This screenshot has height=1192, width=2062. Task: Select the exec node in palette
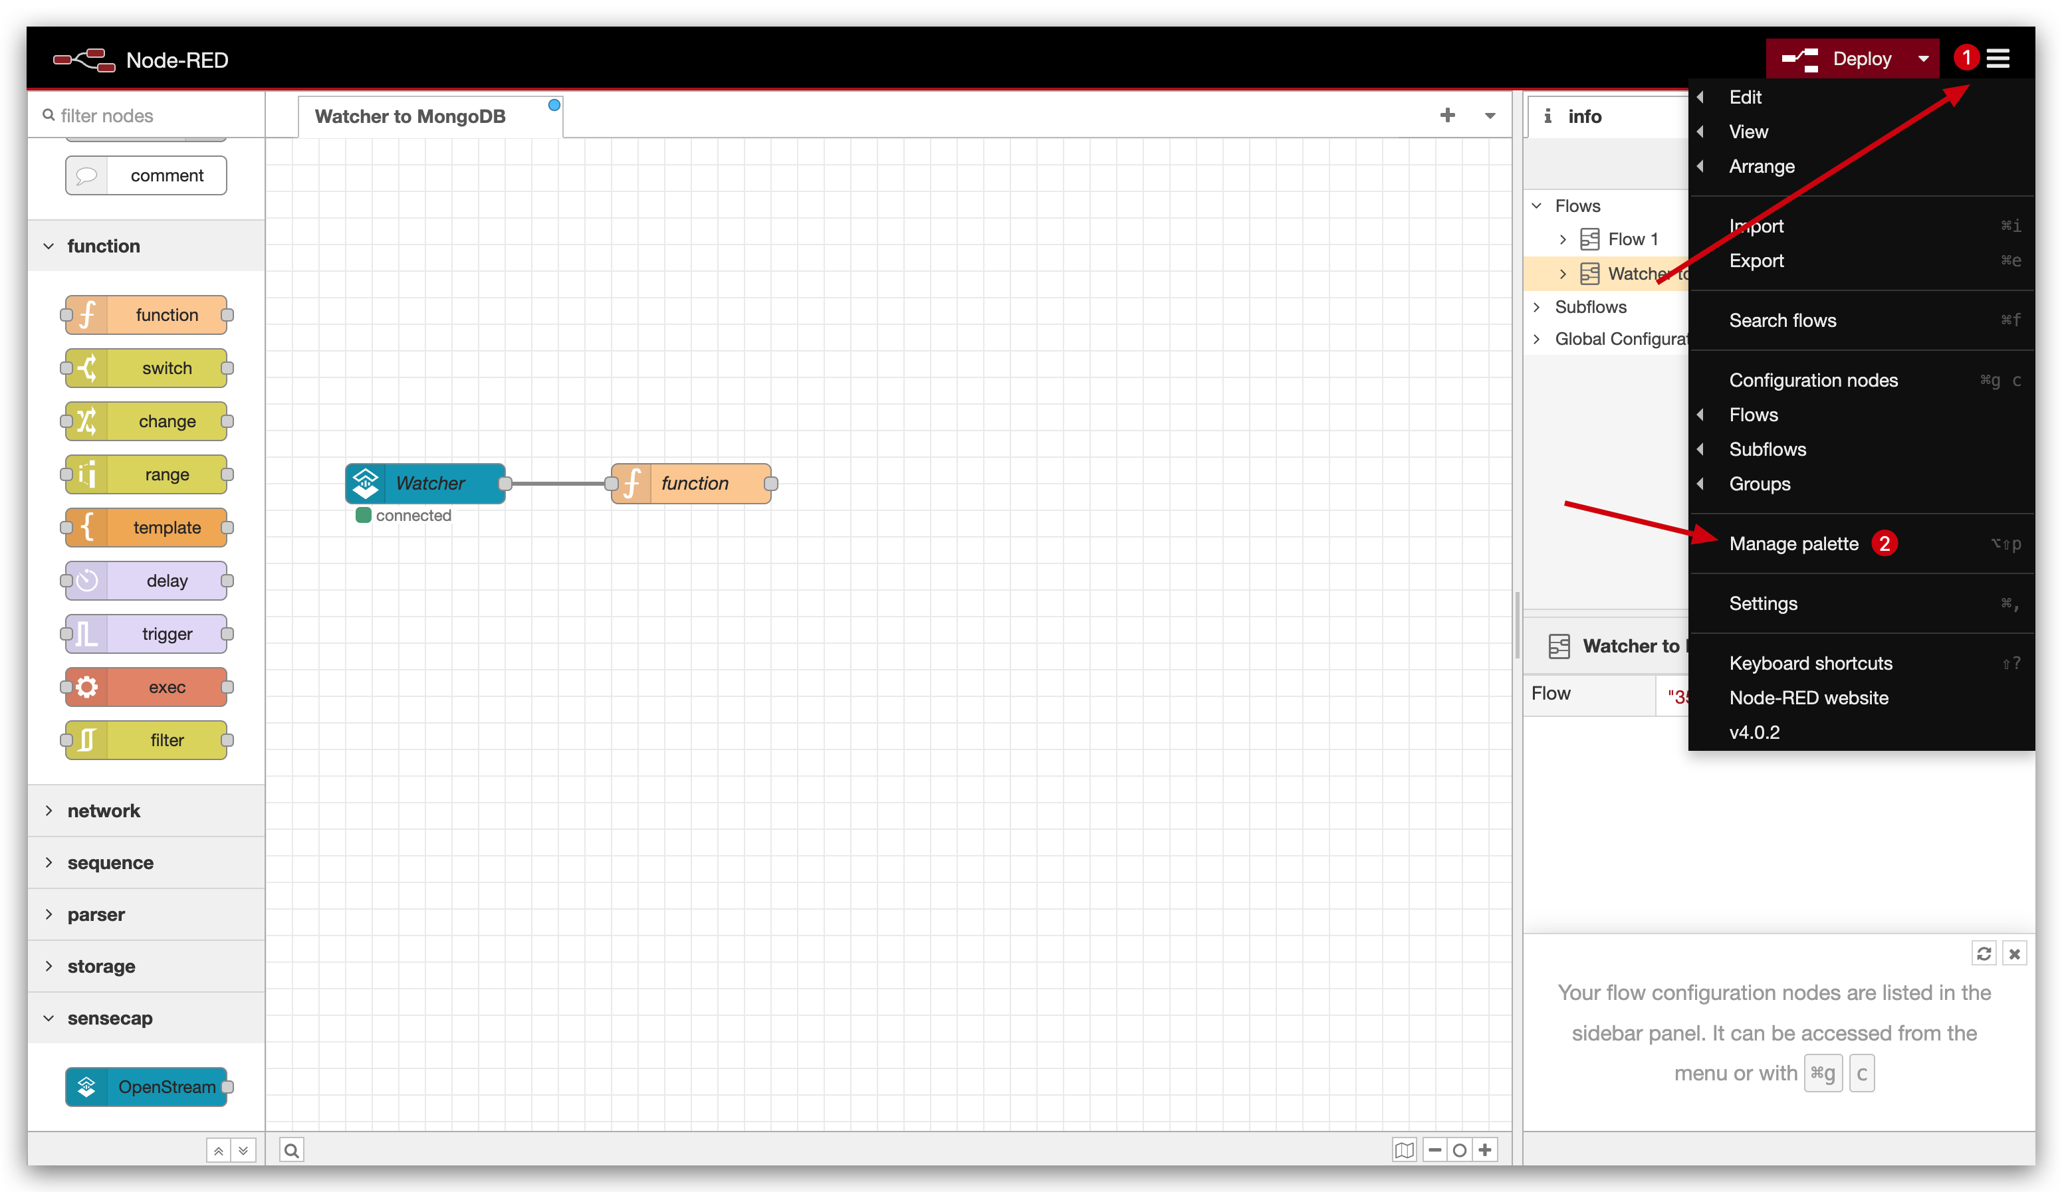[146, 687]
